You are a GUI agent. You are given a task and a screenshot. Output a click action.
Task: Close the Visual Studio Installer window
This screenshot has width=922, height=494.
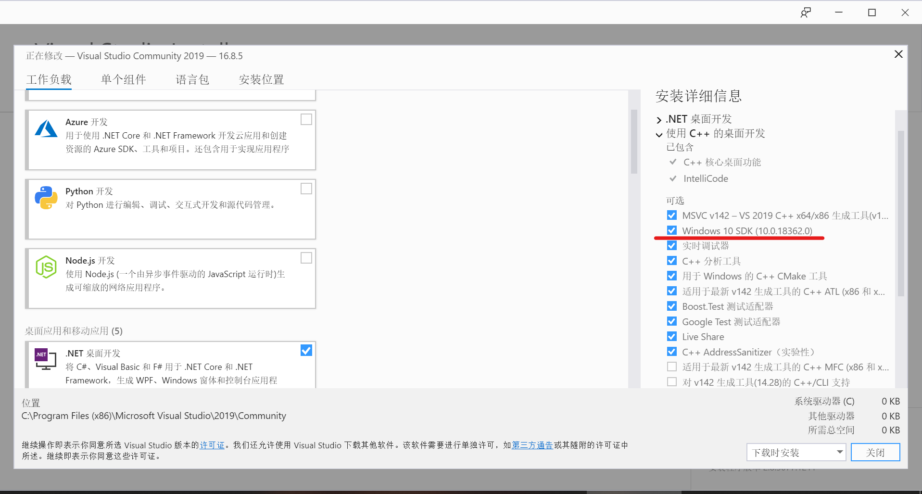[905, 13]
